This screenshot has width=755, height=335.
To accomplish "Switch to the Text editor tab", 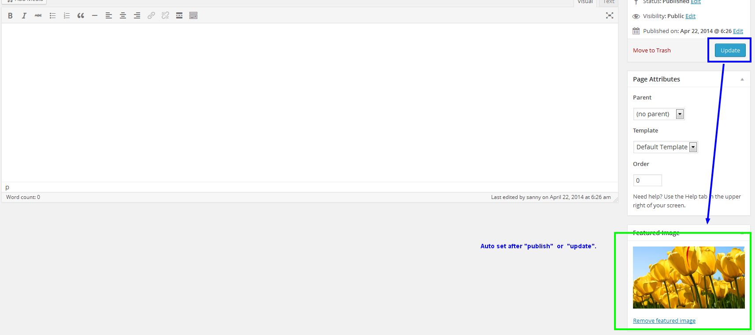I will (609, 2).
